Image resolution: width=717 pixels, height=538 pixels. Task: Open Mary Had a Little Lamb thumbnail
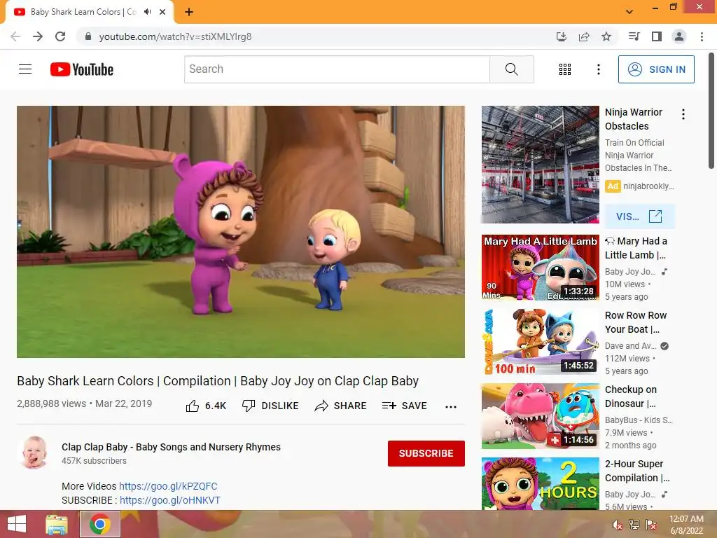coord(540,268)
